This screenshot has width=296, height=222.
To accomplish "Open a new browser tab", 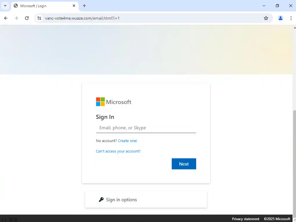I will pos(84,6).
